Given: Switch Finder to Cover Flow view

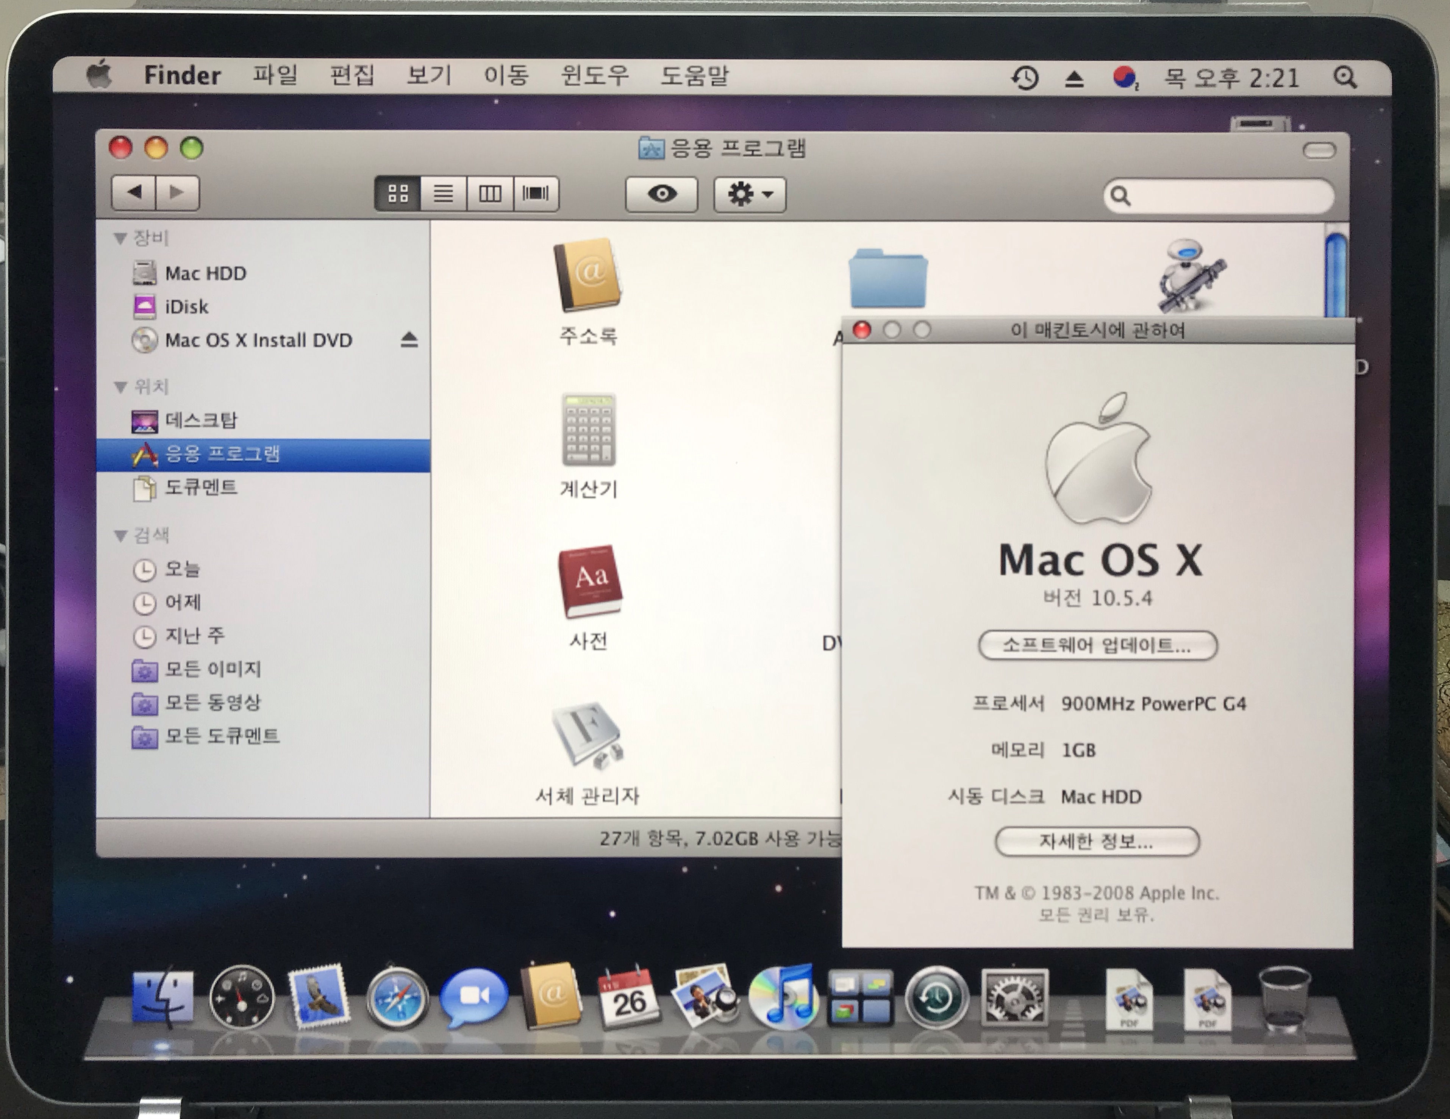Looking at the screenshot, I should (535, 194).
